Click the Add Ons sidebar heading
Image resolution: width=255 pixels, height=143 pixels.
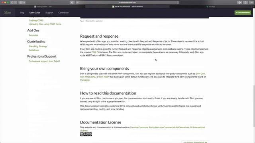(x=33, y=31)
